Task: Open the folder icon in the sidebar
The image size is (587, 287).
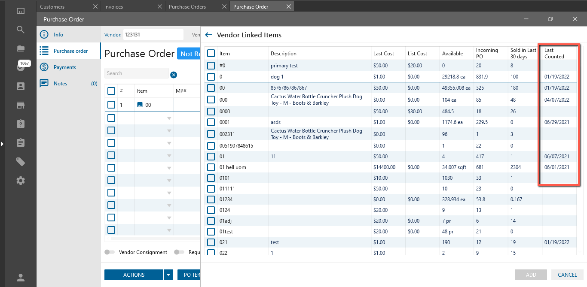Action: (21, 48)
